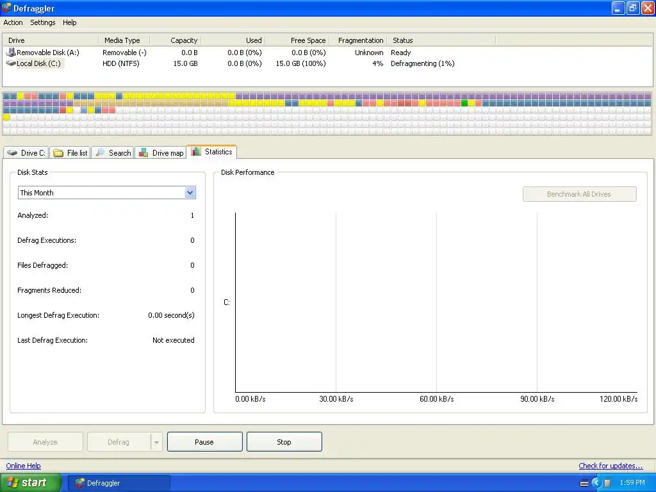Sort by the Free Space column header
This screenshot has width=656, height=492.
point(297,40)
